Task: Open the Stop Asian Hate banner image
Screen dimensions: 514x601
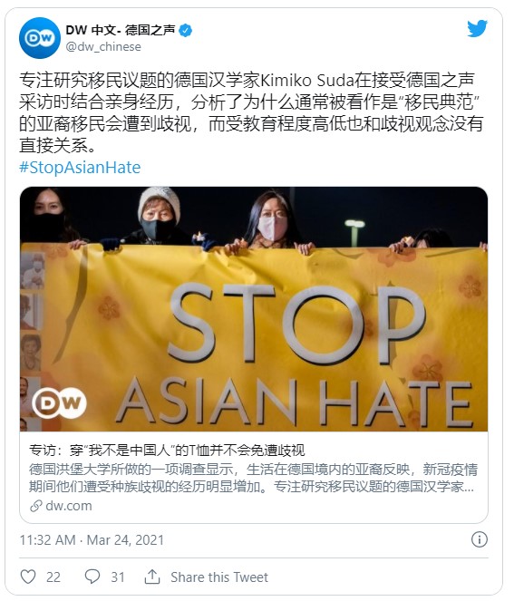Action: point(254,309)
